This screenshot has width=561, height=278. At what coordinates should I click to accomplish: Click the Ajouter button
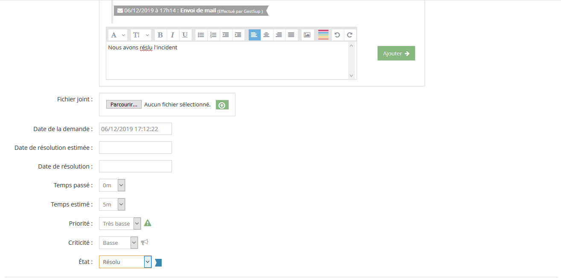(x=396, y=54)
